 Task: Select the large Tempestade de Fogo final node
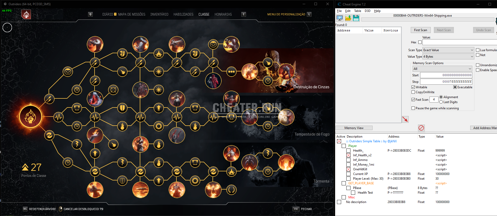286,117
